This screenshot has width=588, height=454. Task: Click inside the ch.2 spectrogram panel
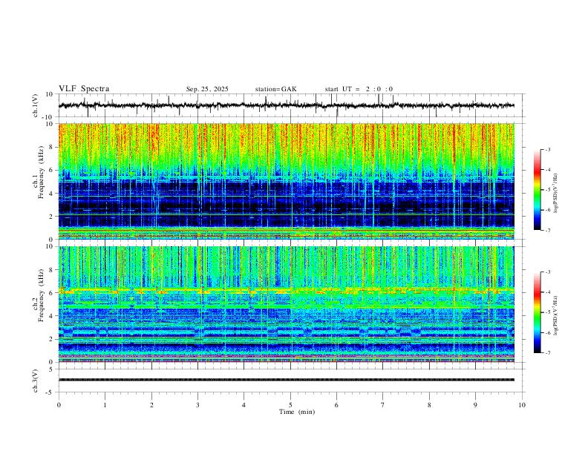(x=287, y=304)
